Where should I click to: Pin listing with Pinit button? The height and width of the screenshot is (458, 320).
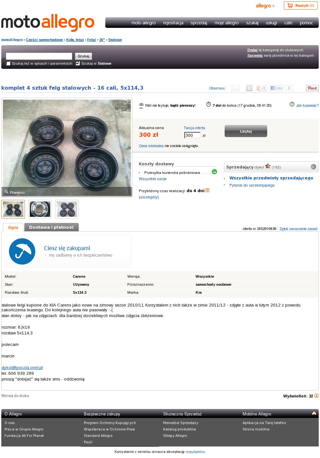point(312,88)
